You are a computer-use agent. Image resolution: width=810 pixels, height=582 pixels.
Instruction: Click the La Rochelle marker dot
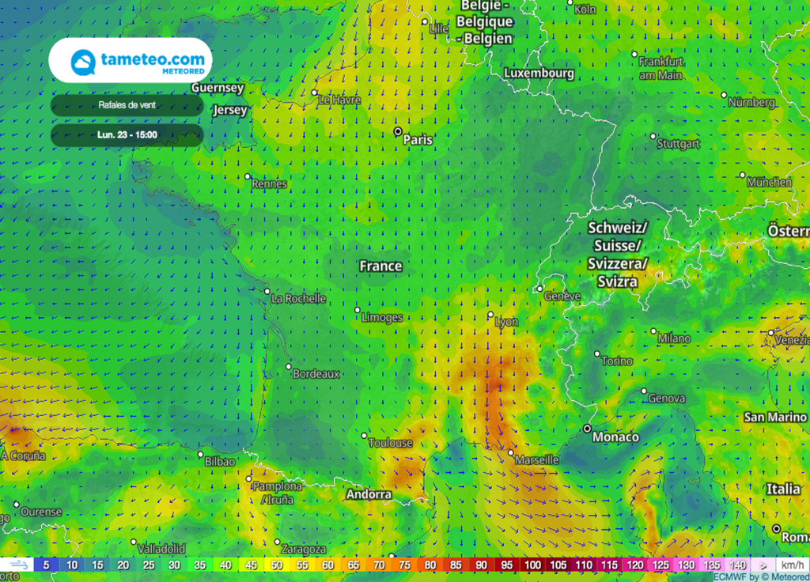point(267,291)
